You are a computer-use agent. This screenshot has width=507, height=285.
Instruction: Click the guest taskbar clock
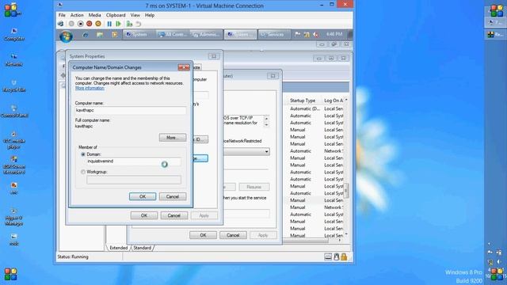[334, 34]
